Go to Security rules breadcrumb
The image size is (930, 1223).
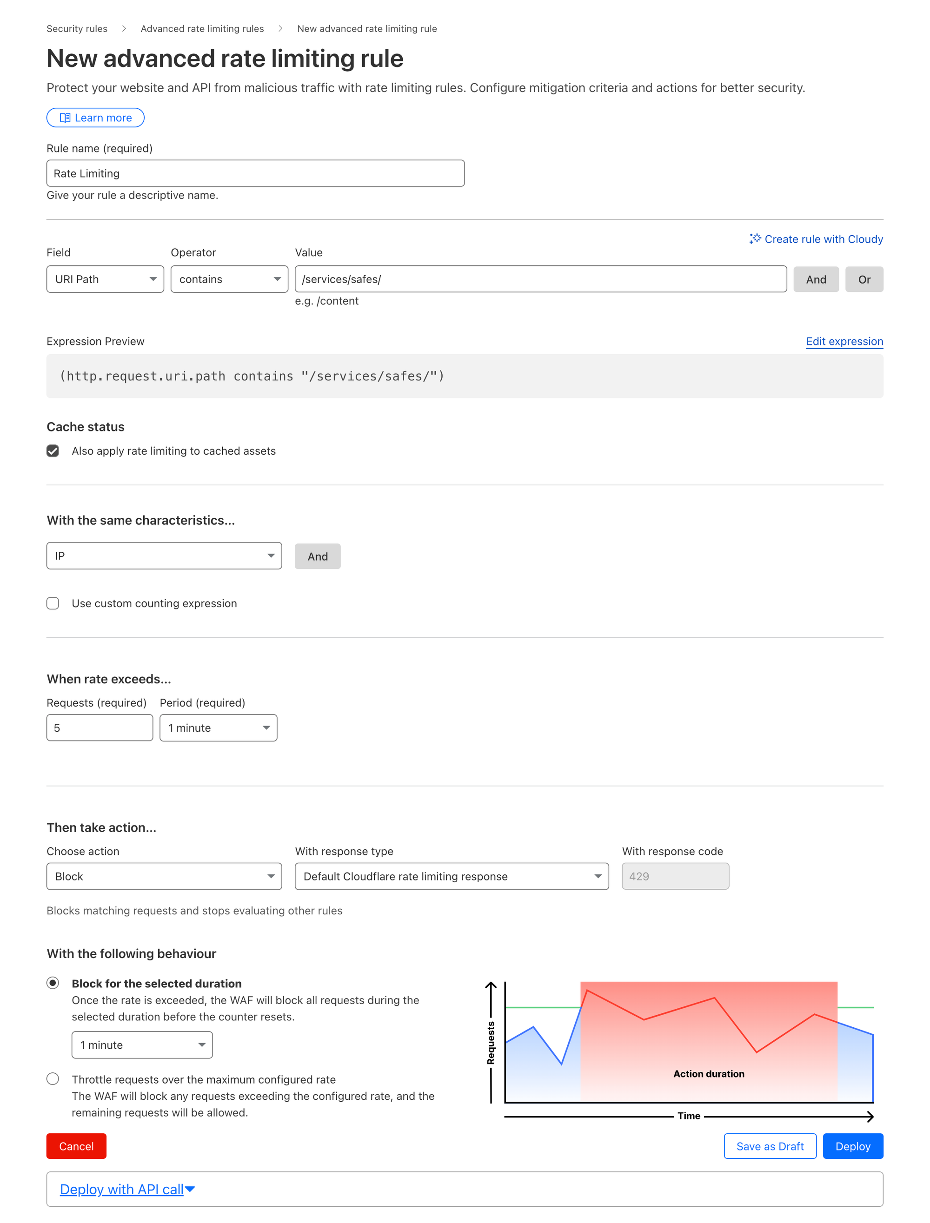[x=77, y=29]
